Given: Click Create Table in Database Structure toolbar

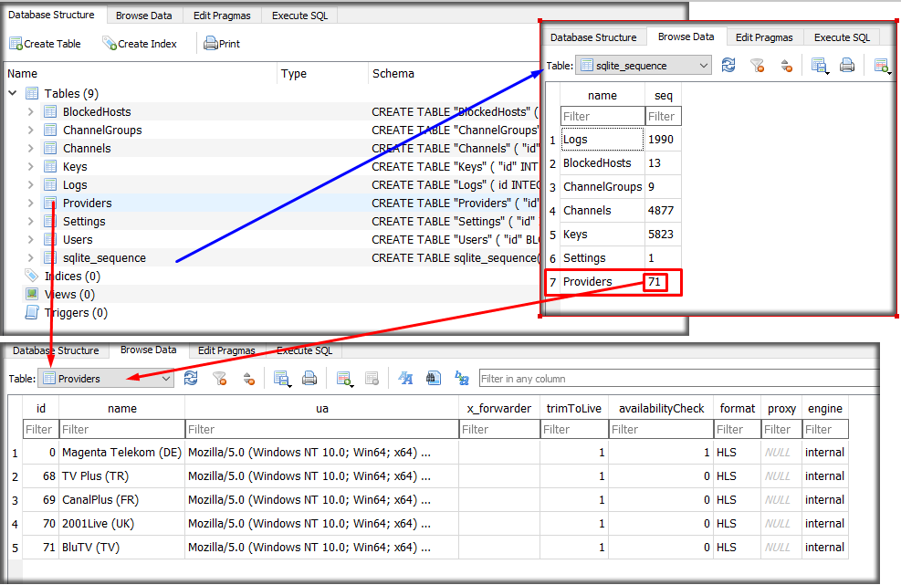Looking at the screenshot, I should [45, 44].
